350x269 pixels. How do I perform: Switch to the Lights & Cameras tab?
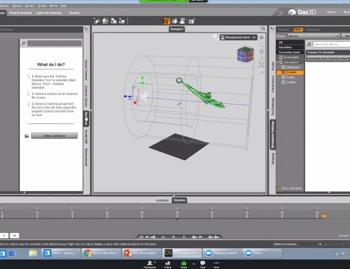coord(50,12)
